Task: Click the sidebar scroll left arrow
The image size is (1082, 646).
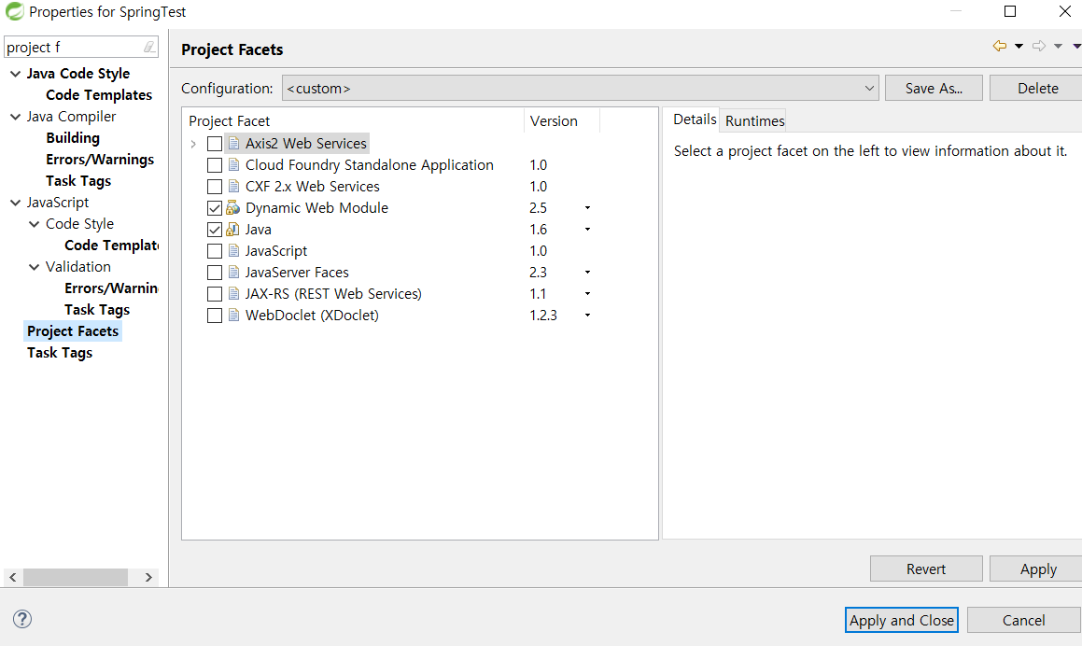Action: click(x=13, y=577)
